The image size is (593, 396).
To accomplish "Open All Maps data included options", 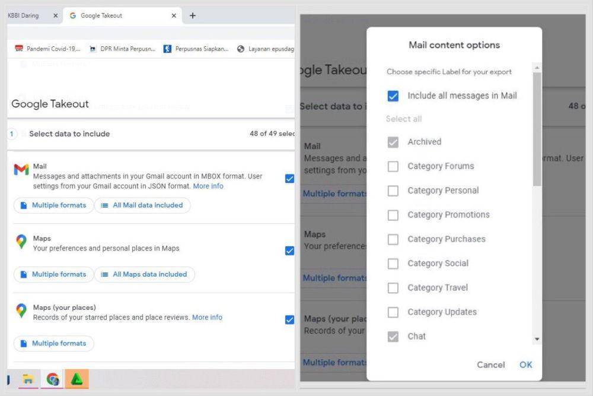I will pos(145,274).
